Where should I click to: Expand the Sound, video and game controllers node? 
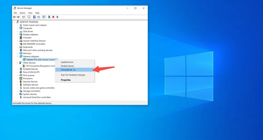point(17,88)
